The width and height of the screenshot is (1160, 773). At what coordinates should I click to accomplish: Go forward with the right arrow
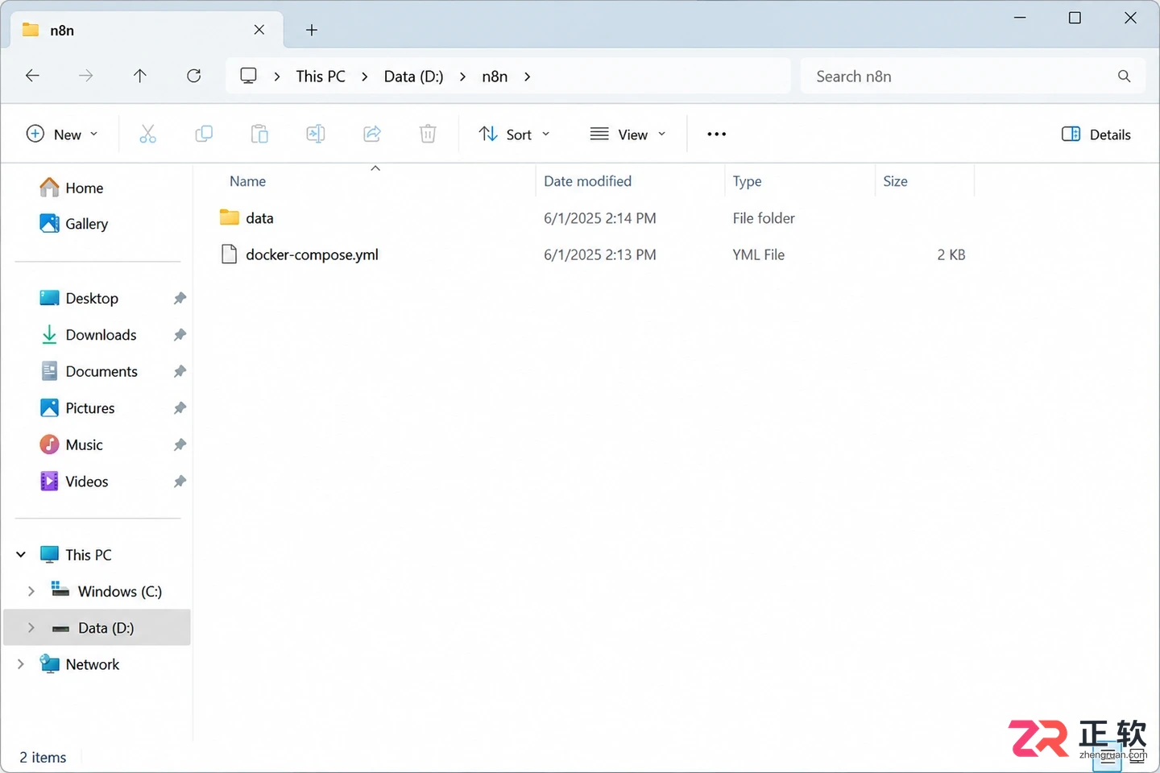[x=85, y=76]
